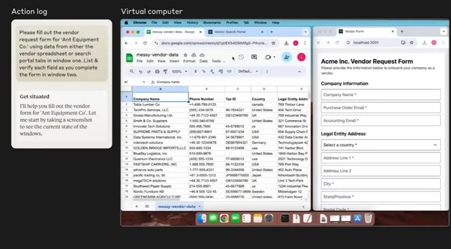The width and height of the screenshot is (451, 249).
Task: Click the Google Sheets undo icon
Action: pos(141,71)
